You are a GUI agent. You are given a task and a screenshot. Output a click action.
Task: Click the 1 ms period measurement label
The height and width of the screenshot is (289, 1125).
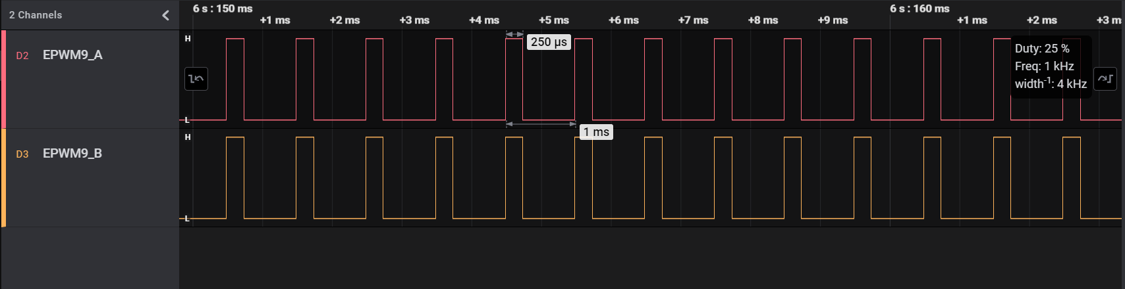pyautogui.click(x=596, y=132)
